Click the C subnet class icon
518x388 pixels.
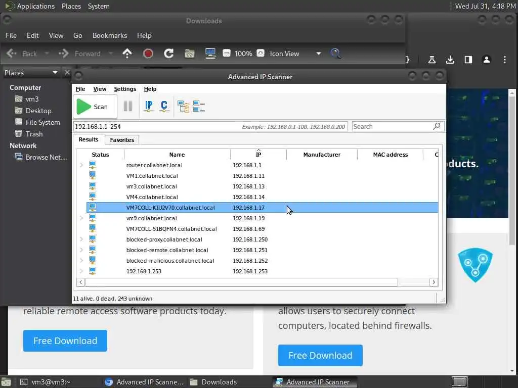(164, 106)
